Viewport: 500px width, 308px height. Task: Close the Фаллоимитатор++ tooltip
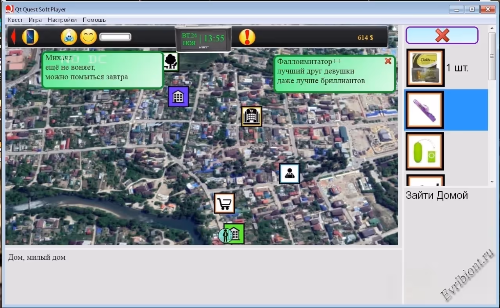pyautogui.click(x=388, y=61)
